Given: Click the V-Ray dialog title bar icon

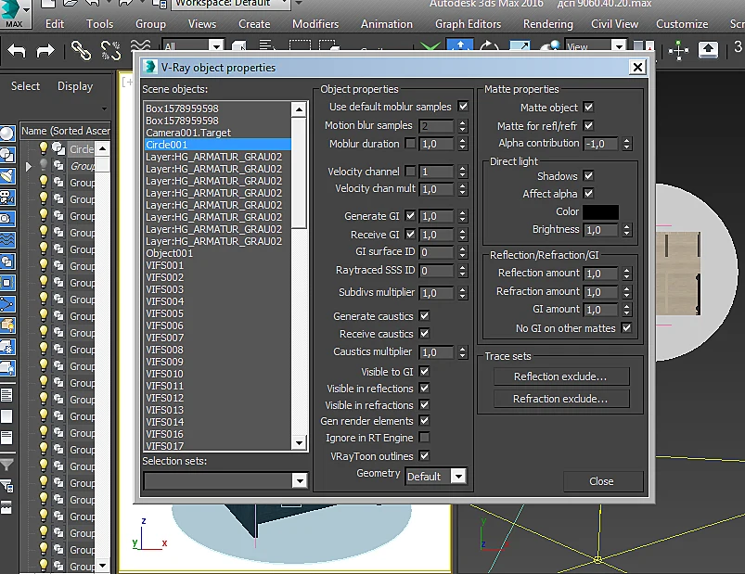Looking at the screenshot, I should click(150, 67).
